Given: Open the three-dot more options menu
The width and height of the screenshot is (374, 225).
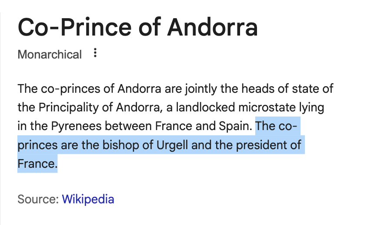Looking at the screenshot, I should [x=95, y=54].
